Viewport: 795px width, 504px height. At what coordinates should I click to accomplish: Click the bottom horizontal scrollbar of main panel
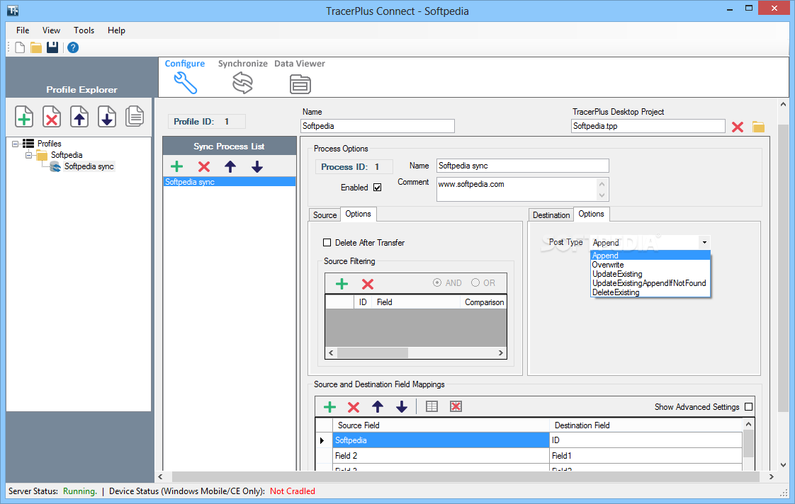(x=466, y=476)
